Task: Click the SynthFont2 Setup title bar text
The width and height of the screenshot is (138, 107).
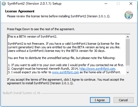Action: pos(34,4)
